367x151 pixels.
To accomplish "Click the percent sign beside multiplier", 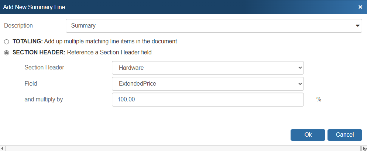I will coord(319,99).
